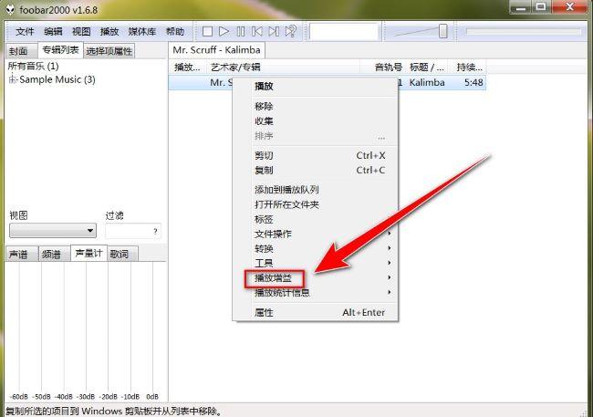Image resolution: width=593 pixels, height=417 pixels.
Task: Click the Stop playback button
Action: click(207, 32)
